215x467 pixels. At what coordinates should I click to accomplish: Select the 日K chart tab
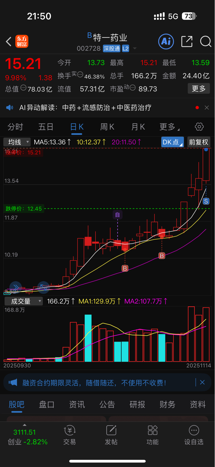77,127
